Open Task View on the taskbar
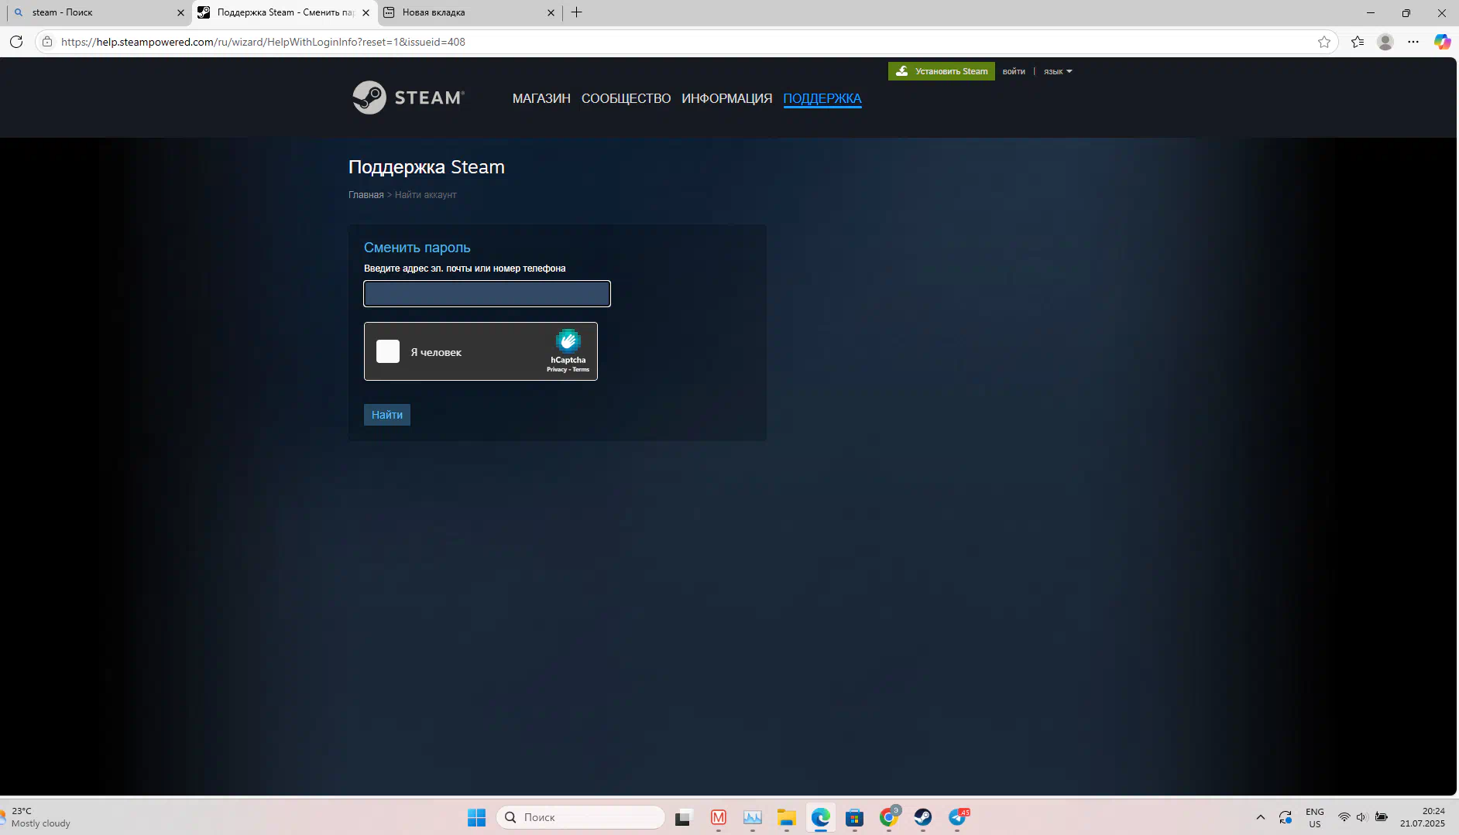Image resolution: width=1459 pixels, height=835 pixels. click(x=683, y=817)
